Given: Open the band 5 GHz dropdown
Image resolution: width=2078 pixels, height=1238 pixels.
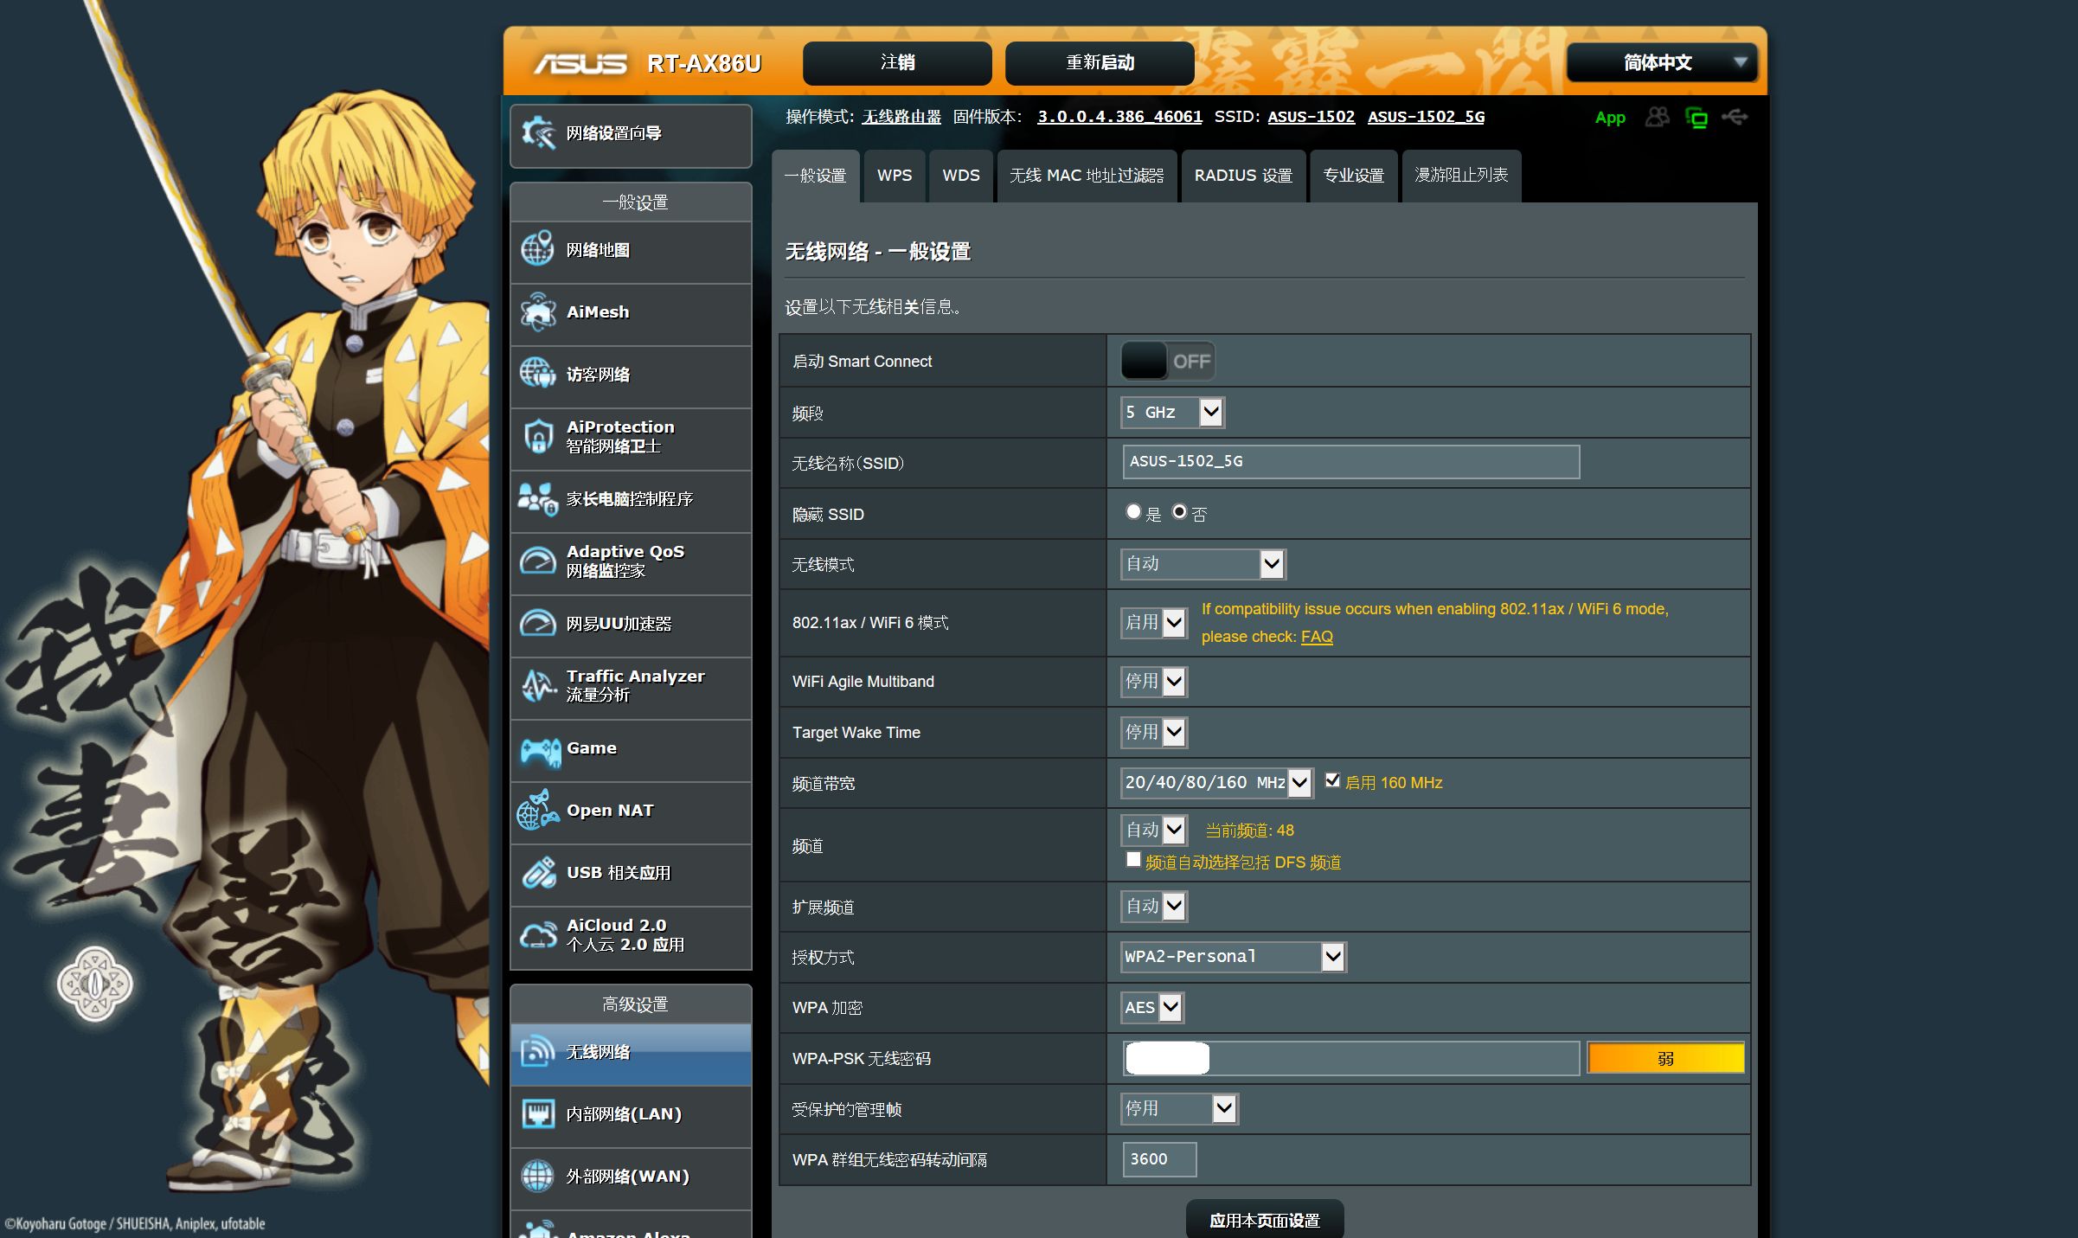Looking at the screenshot, I should pos(1172,413).
